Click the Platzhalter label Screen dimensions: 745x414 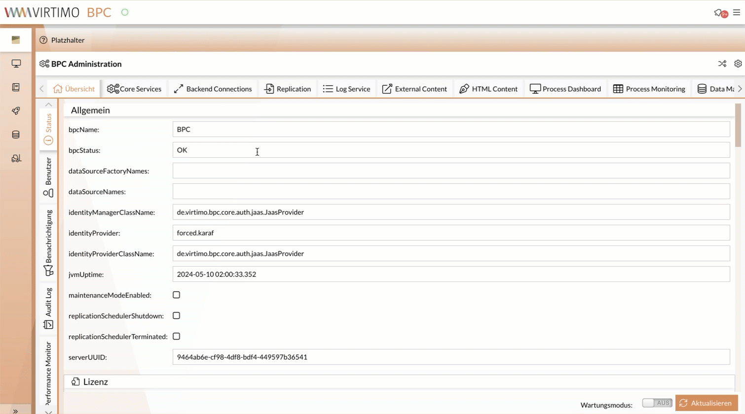[68, 40]
